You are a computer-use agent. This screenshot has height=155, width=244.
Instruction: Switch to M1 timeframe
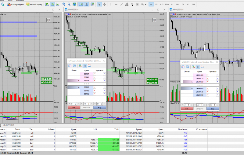coord(151,4)
